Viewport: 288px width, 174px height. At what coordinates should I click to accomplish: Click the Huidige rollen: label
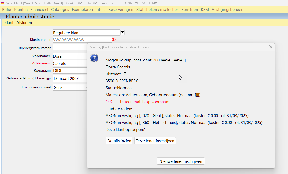click(x=119, y=109)
